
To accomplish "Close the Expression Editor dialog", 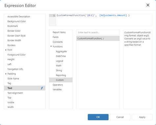I will pos(148,5).
